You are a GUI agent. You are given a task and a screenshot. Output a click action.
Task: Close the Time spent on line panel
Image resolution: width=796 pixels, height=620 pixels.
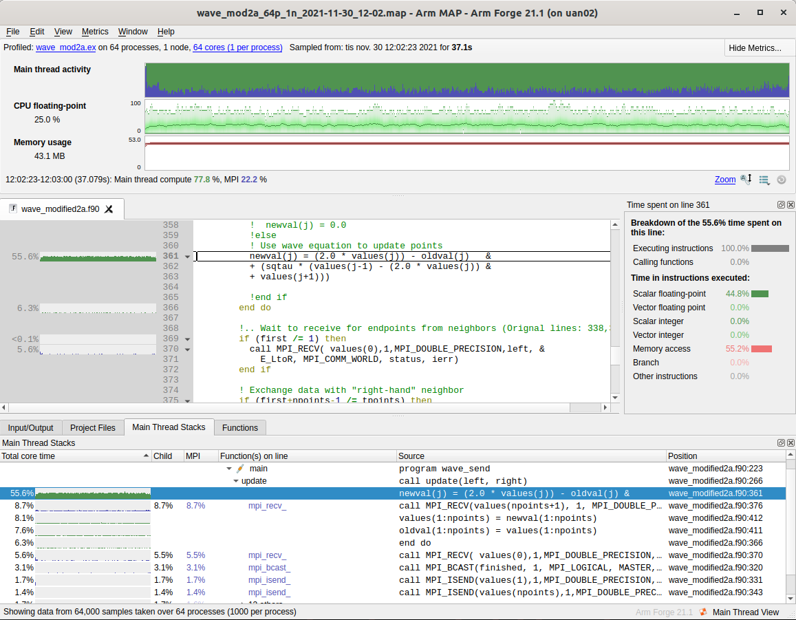pos(790,205)
